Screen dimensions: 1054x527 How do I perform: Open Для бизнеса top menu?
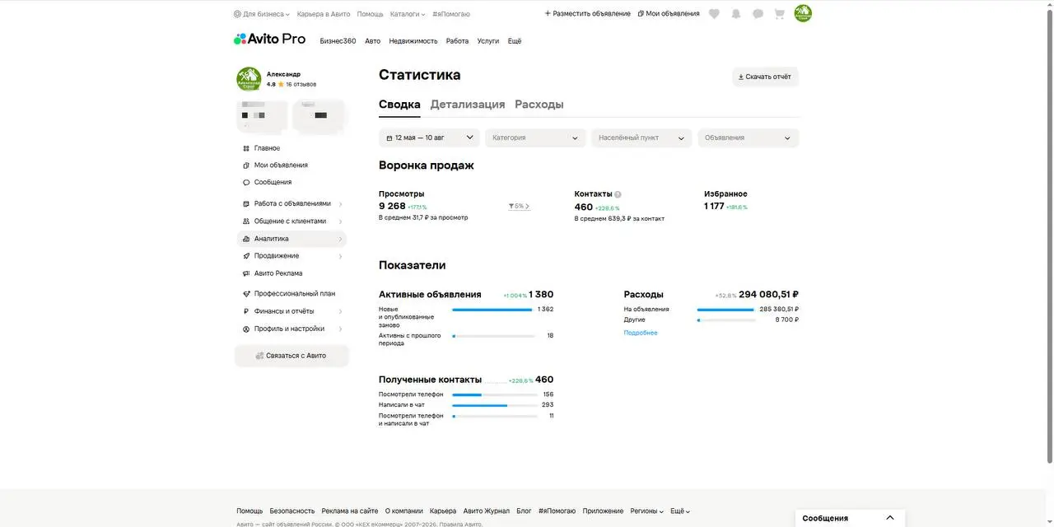262,14
